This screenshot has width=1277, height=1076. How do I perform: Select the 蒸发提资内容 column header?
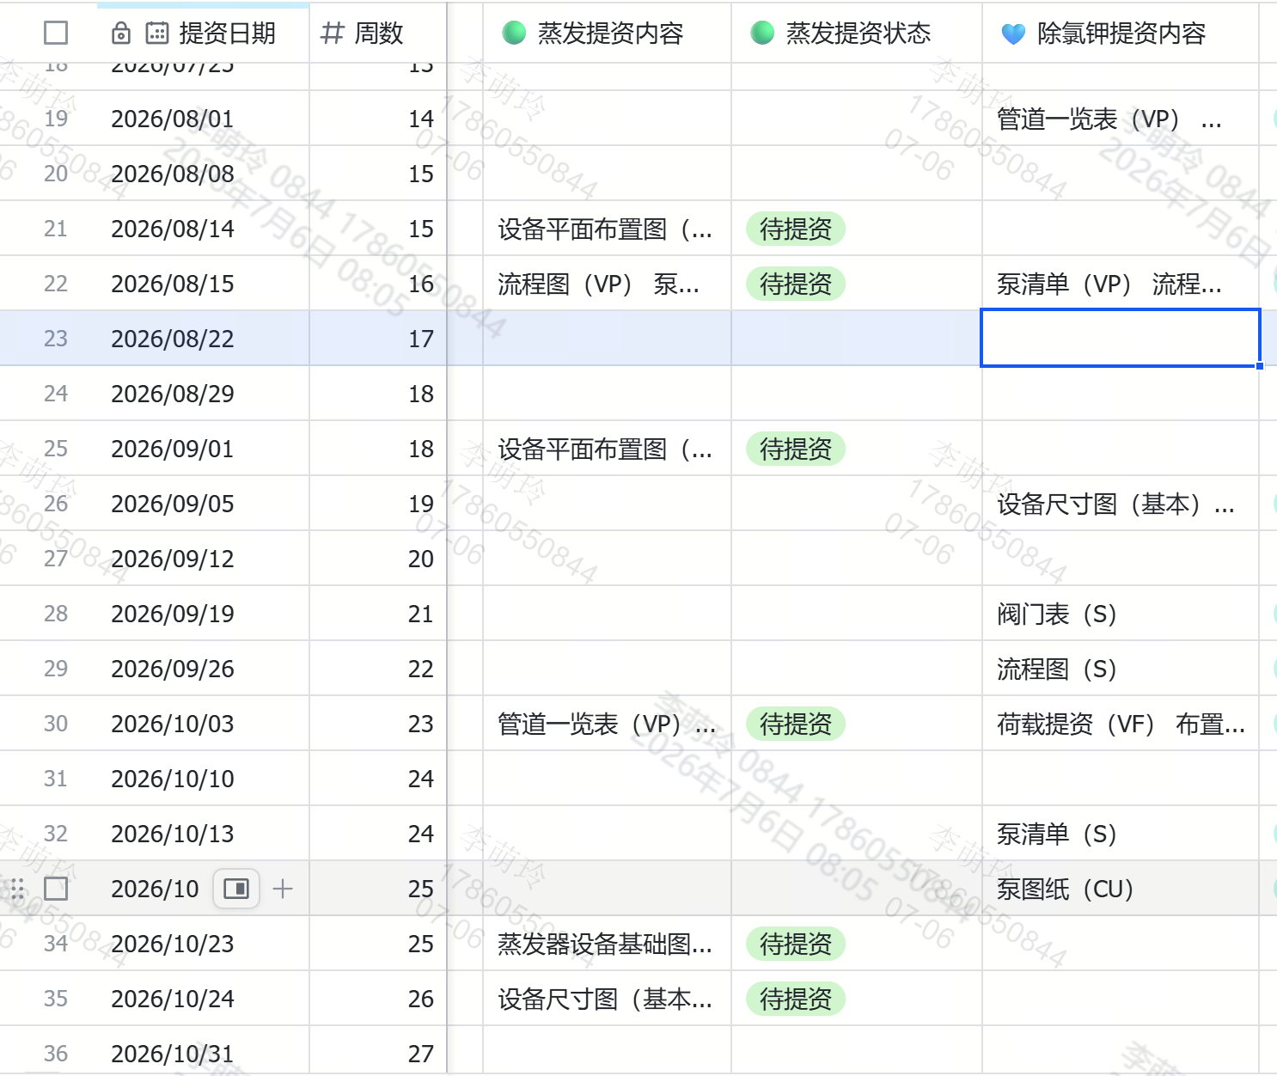click(607, 34)
